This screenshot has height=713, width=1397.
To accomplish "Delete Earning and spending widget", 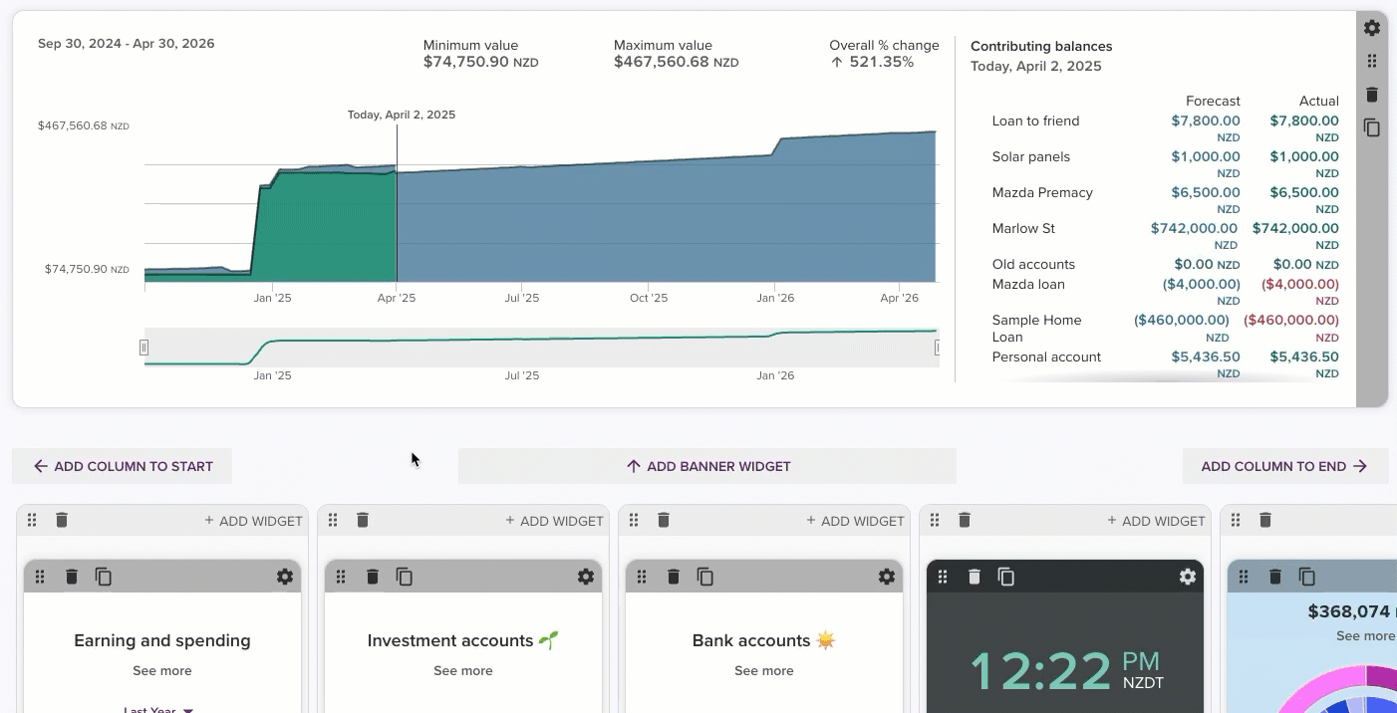I will click(x=72, y=577).
